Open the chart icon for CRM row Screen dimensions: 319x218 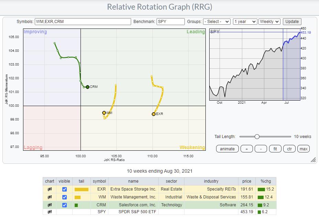click(x=50, y=205)
